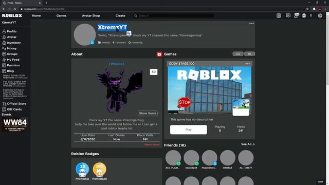
Task: Click 4 Followers count
Action: click(119, 43)
